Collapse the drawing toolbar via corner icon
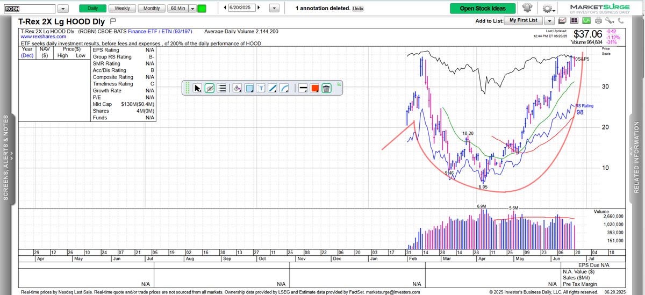Screen dimensions: 645x295 click(339, 84)
